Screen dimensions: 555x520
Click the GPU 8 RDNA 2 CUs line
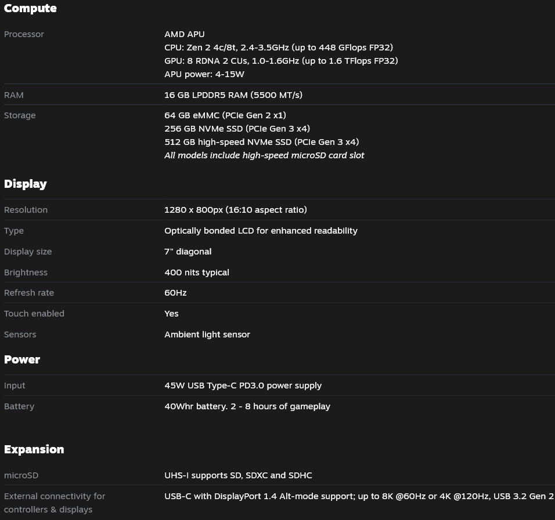coord(281,61)
